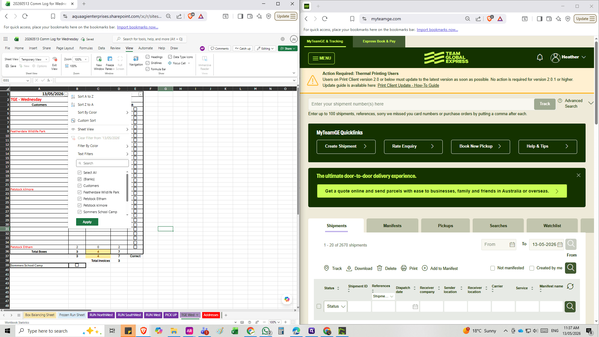Check the Created by me checkbox
Viewport: 599px width, 337px height.
532,268
